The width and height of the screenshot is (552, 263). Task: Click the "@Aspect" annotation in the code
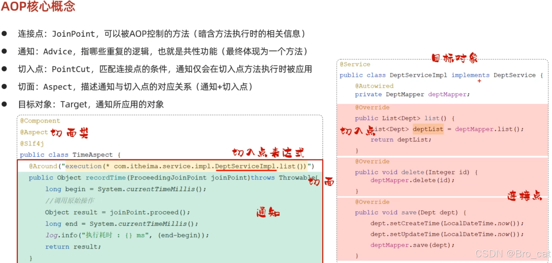click(x=34, y=132)
